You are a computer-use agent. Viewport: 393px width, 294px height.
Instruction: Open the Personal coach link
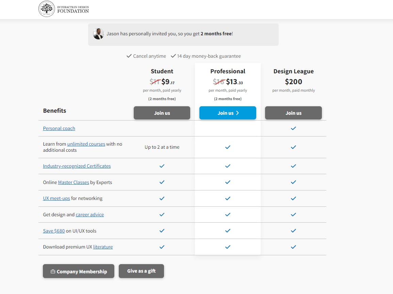coord(59,128)
